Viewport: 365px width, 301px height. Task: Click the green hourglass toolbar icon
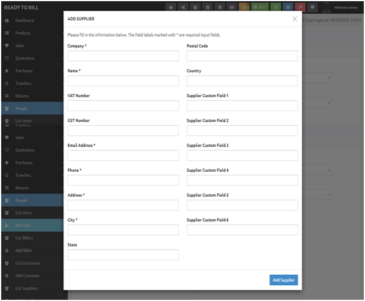click(275, 7)
